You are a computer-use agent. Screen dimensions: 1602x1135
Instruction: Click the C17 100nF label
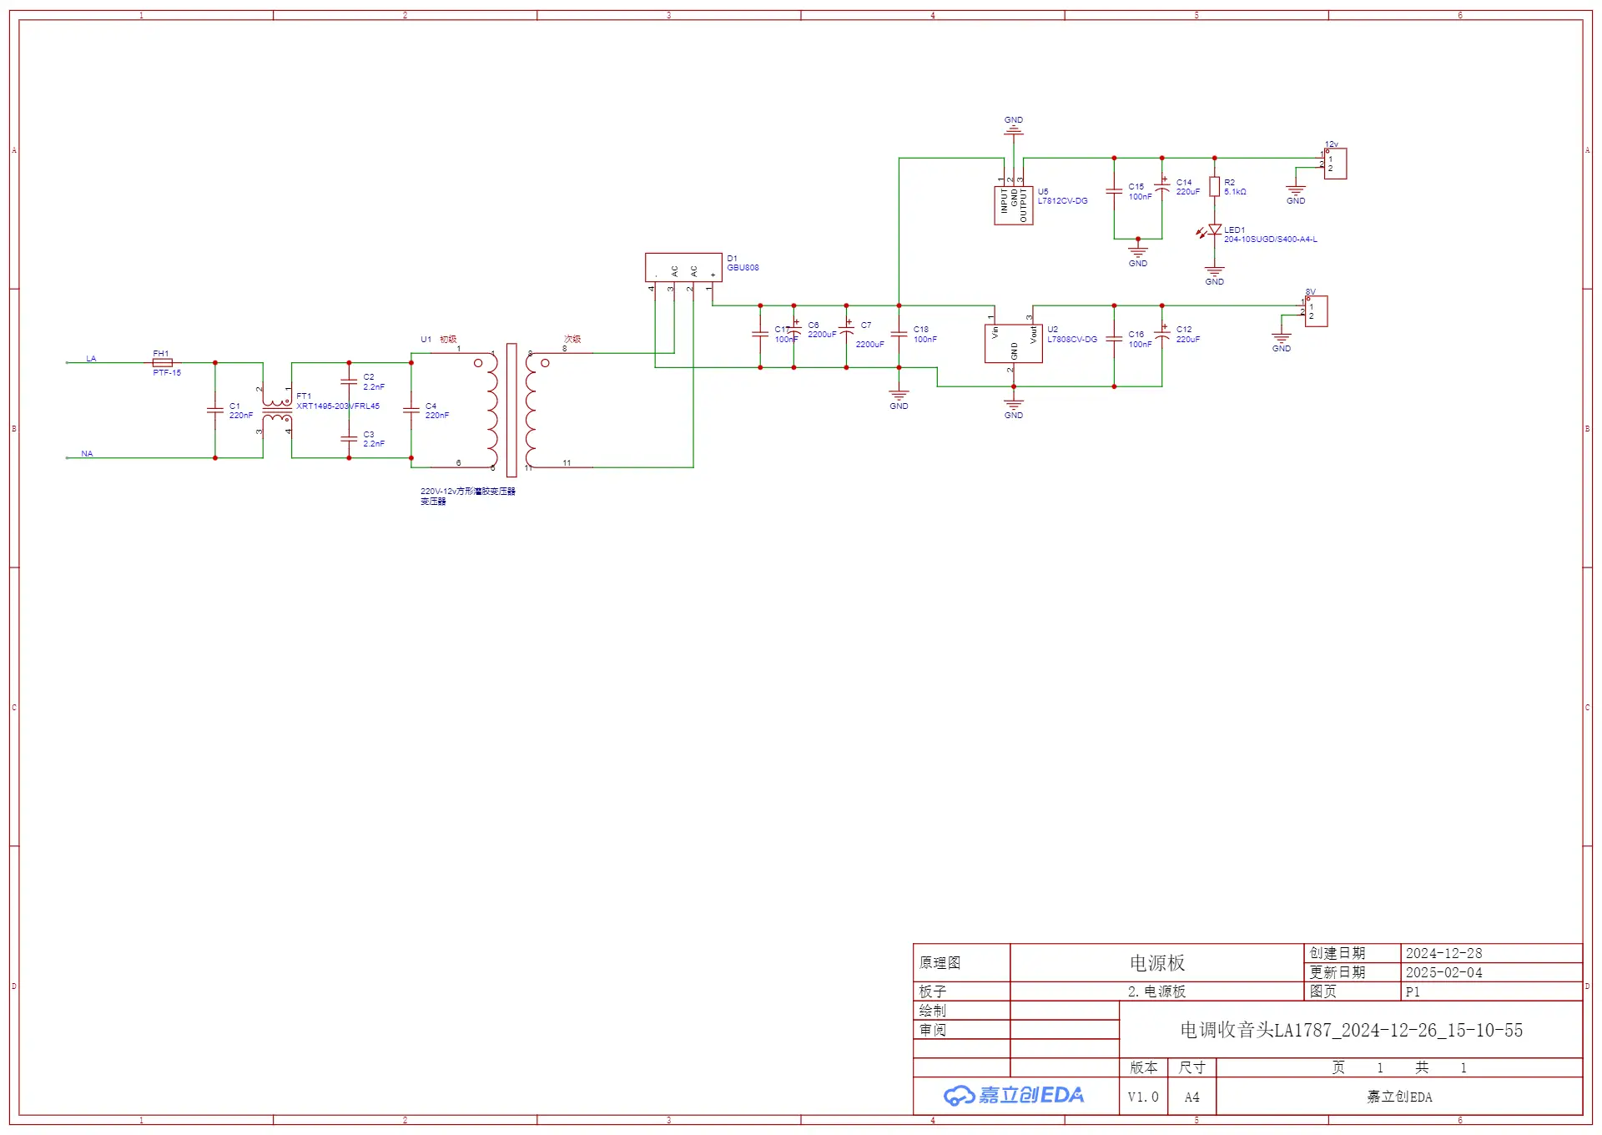pos(786,335)
